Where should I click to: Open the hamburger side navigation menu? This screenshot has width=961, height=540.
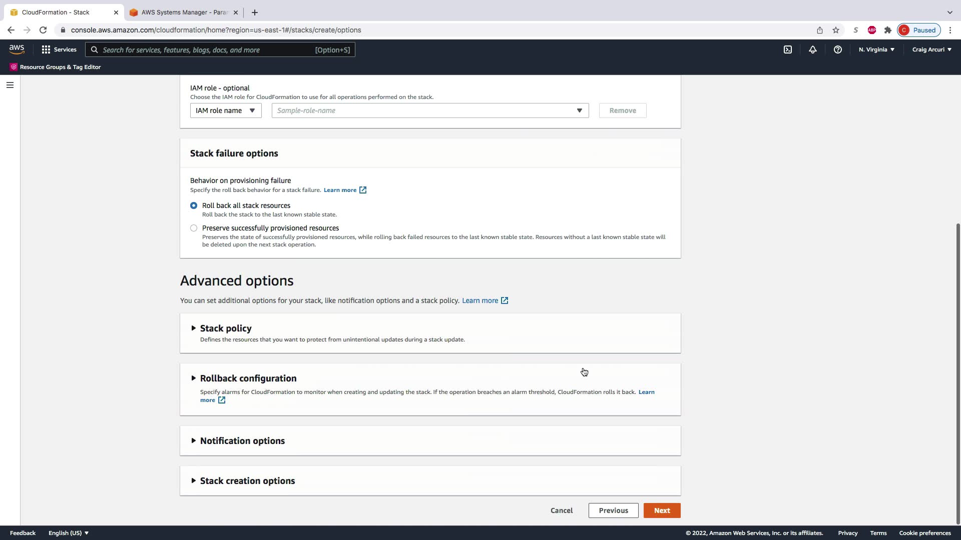[10, 85]
